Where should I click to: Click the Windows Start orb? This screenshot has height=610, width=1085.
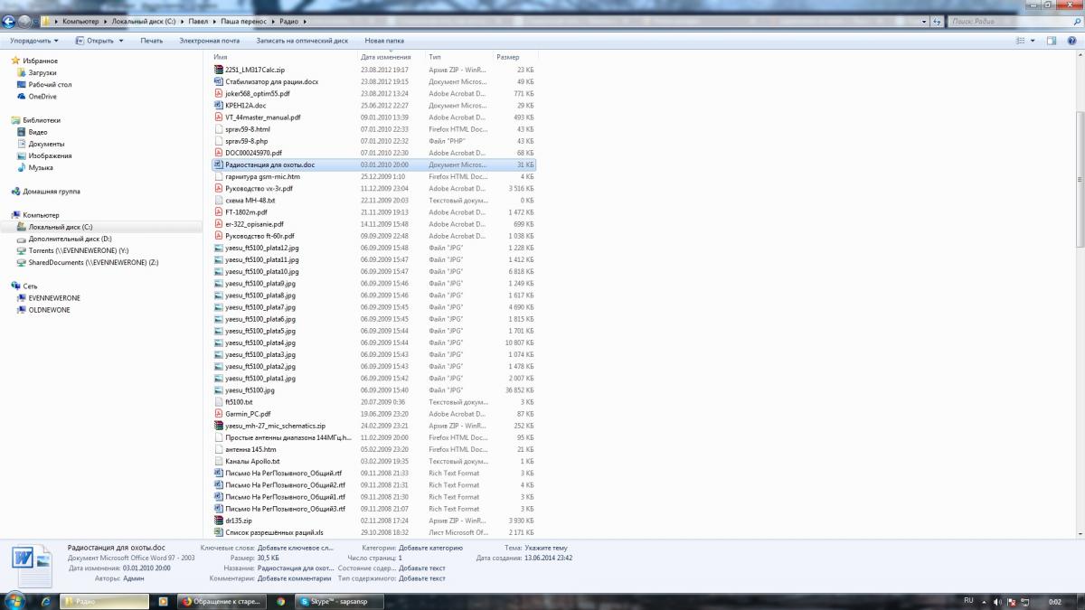(14, 601)
